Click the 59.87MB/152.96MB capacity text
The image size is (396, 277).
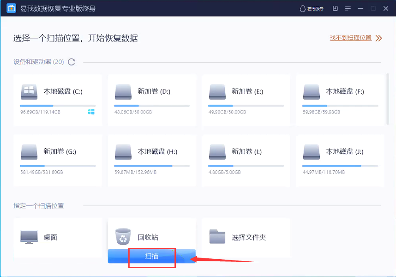[136, 172]
